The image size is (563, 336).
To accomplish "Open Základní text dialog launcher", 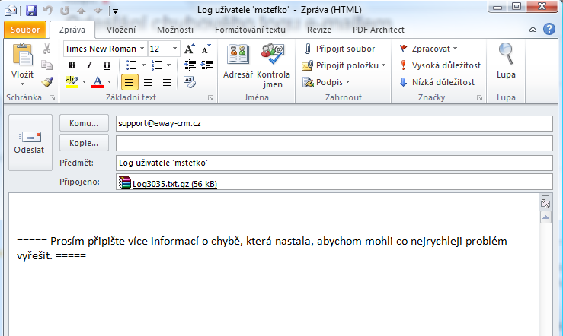I will (x=210, y=98).
